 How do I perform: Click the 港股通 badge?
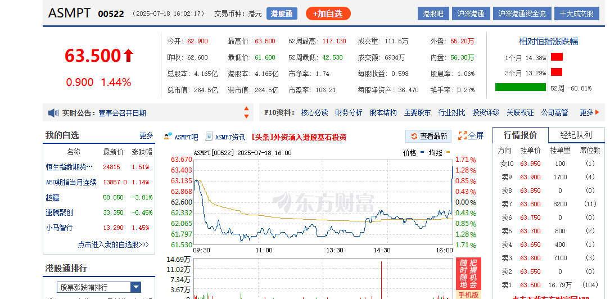pyautogui.click(x=282, y=13)
